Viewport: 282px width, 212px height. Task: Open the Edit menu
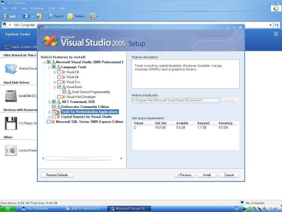[14, 8]
